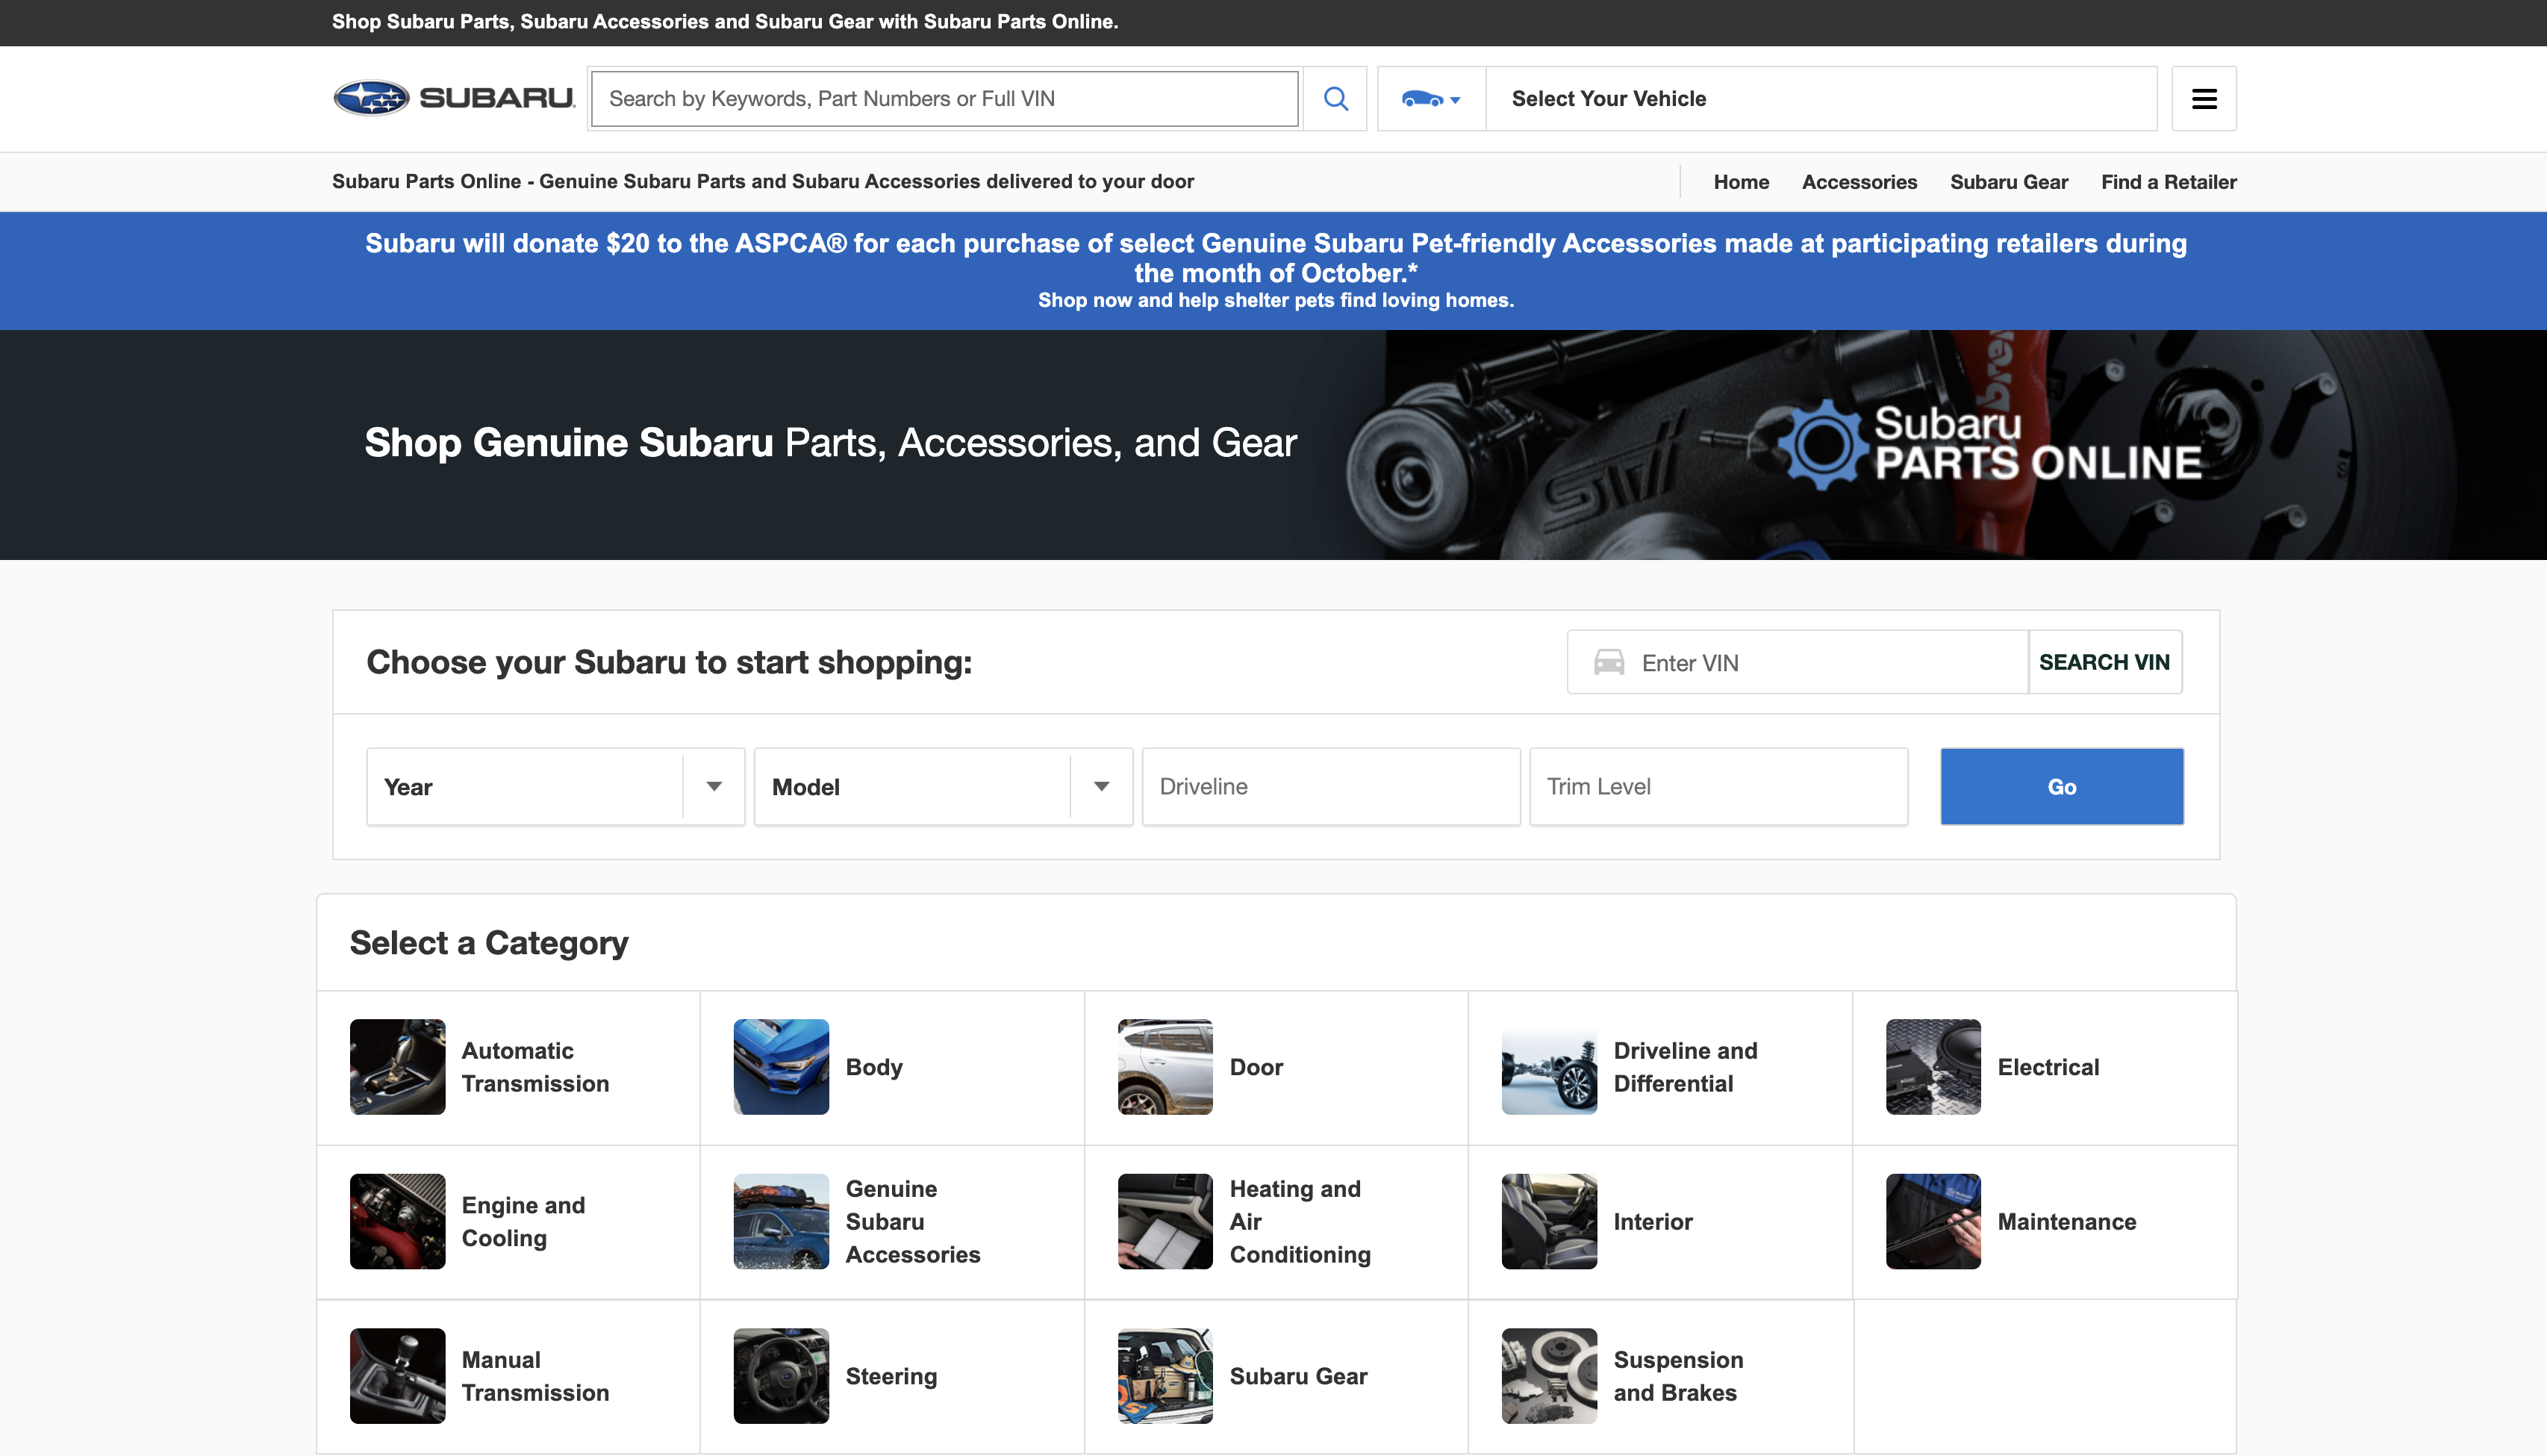Open the Accessories navigation item

tap(1859, 182)
